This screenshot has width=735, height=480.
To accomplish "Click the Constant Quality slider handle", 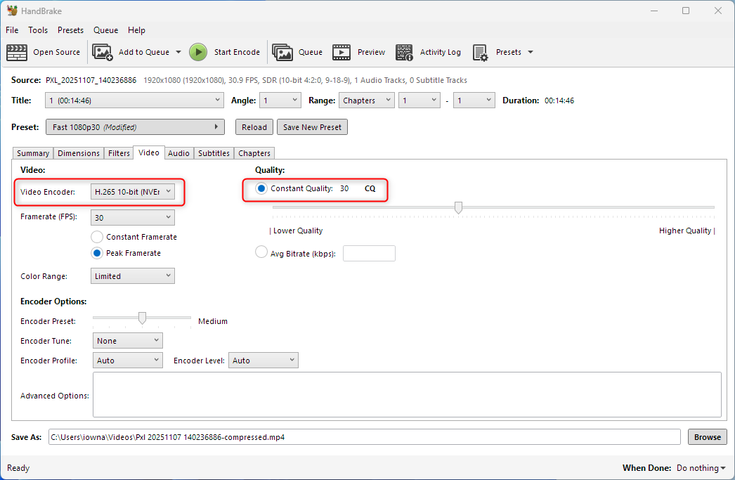I will (x=458, y=207).
